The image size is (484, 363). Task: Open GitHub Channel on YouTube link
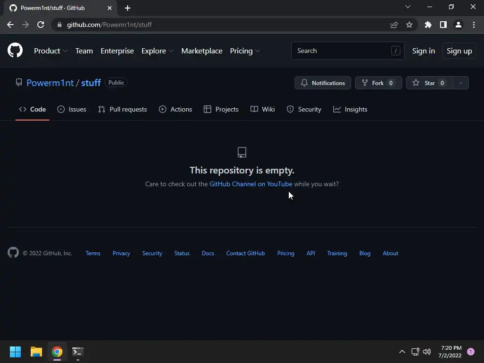tap(251, 184)
